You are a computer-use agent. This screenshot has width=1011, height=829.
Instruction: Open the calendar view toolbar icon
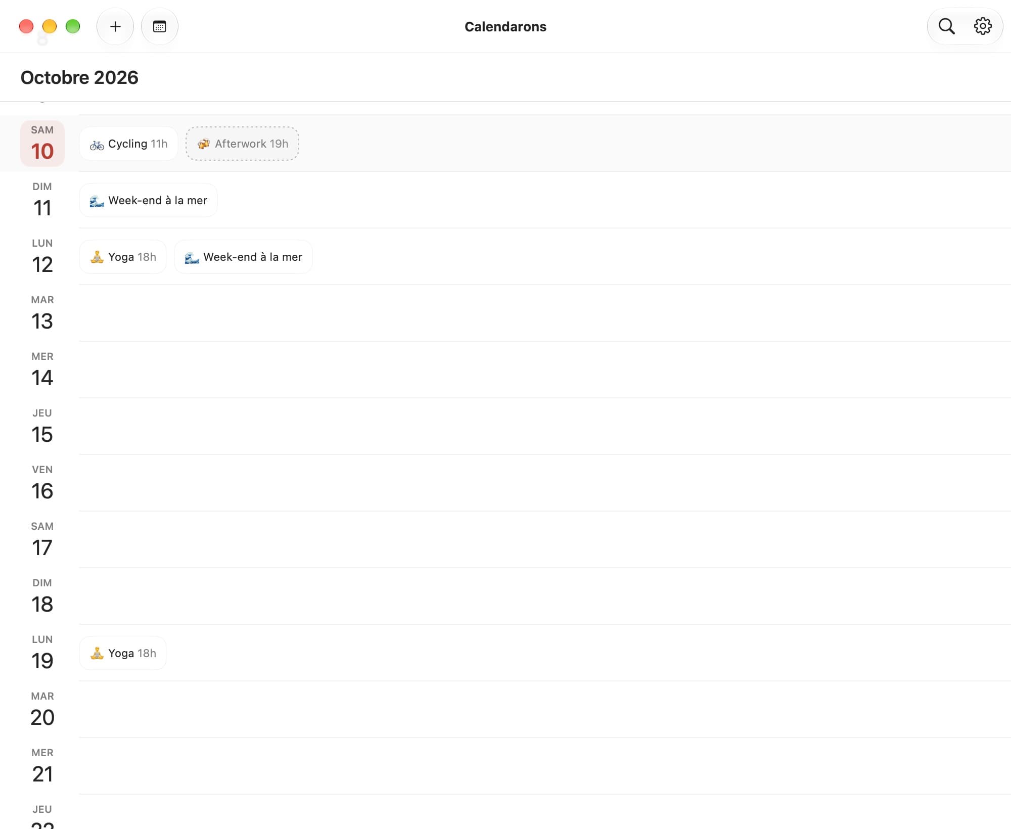[x=160, y=26]
